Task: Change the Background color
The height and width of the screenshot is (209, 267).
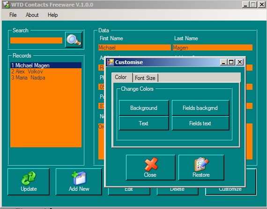Action: (144, 108)
